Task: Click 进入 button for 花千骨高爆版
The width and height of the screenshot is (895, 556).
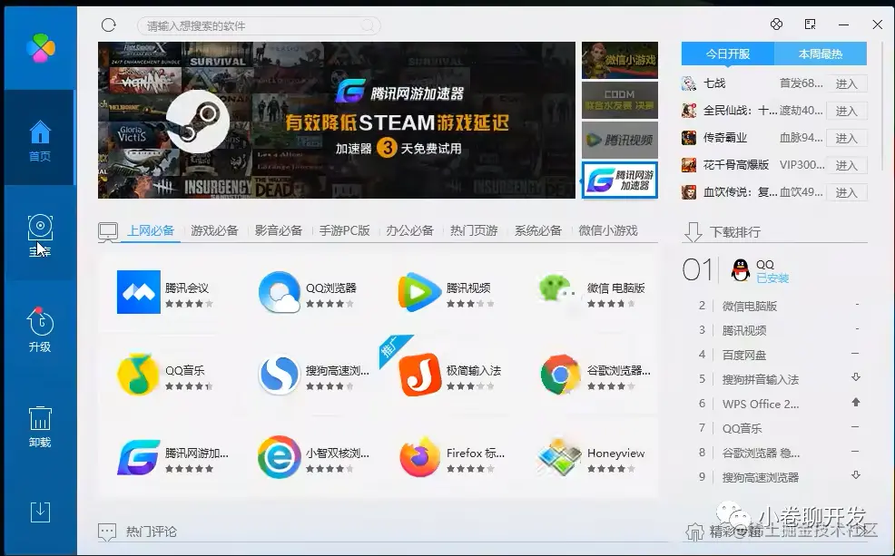Action: tap(847, 165)
